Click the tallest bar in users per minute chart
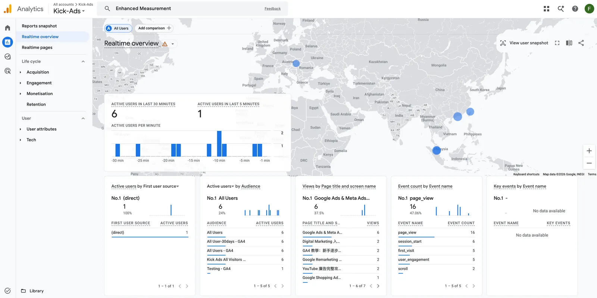597x298 pixels. (219, 144)
